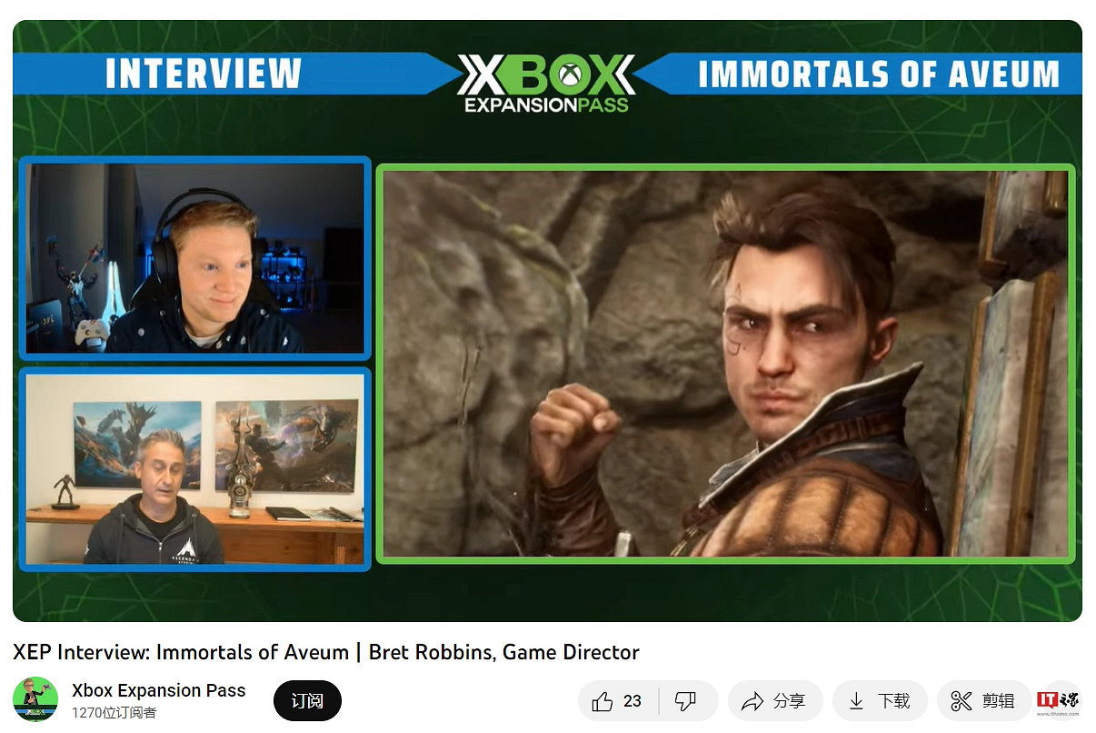Click the download arrow icon
The image size is (1096, 733).
click(x=856, y=701)
